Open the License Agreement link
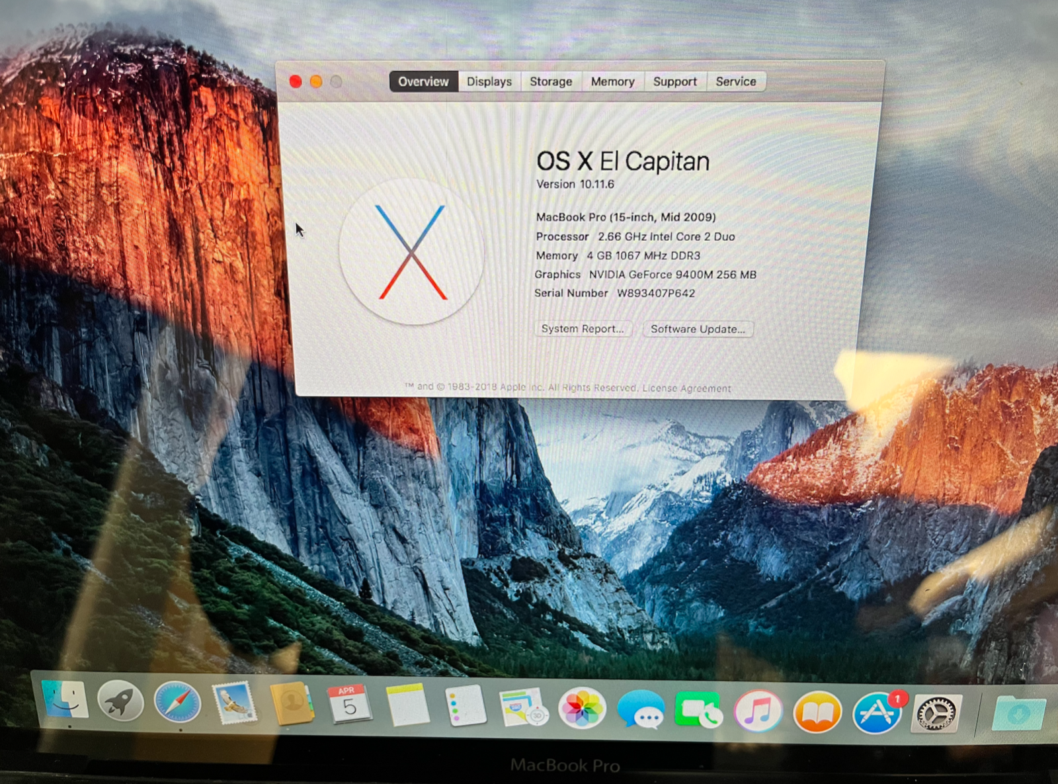 [686, 388]
